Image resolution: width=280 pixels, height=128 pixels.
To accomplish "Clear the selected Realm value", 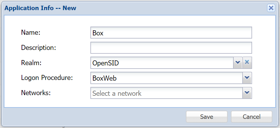I will [x=247, y=63].
